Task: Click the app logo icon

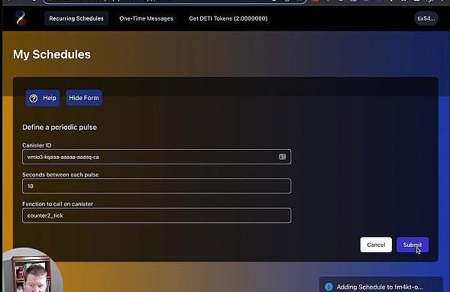Action: tap(21, 18)
